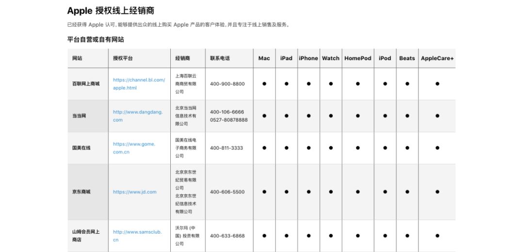The image size is (524, 252).
Task: Click the AppleCare+ column header
Action: point(437,58)
